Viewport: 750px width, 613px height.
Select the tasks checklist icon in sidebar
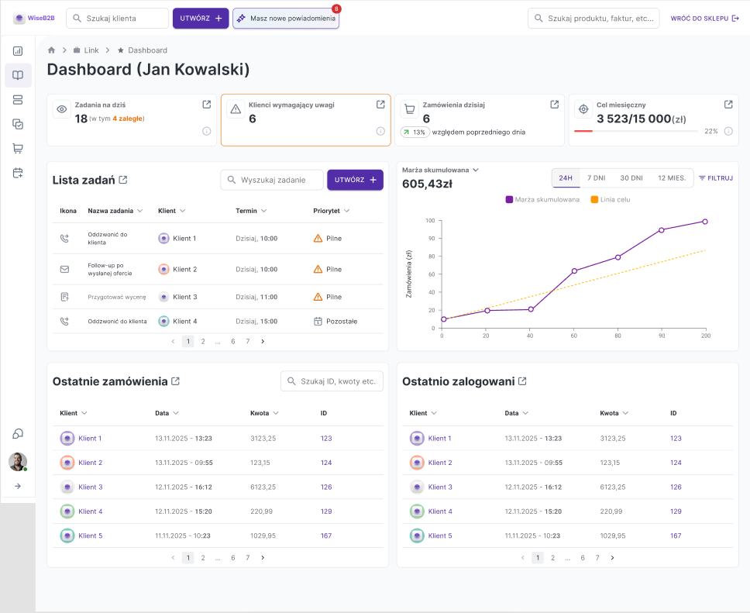pos(17,122)
